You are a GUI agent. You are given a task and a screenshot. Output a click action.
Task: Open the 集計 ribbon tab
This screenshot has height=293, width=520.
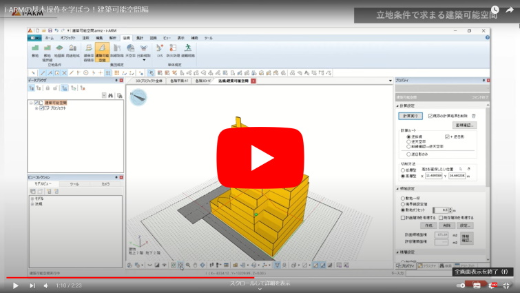139,38
